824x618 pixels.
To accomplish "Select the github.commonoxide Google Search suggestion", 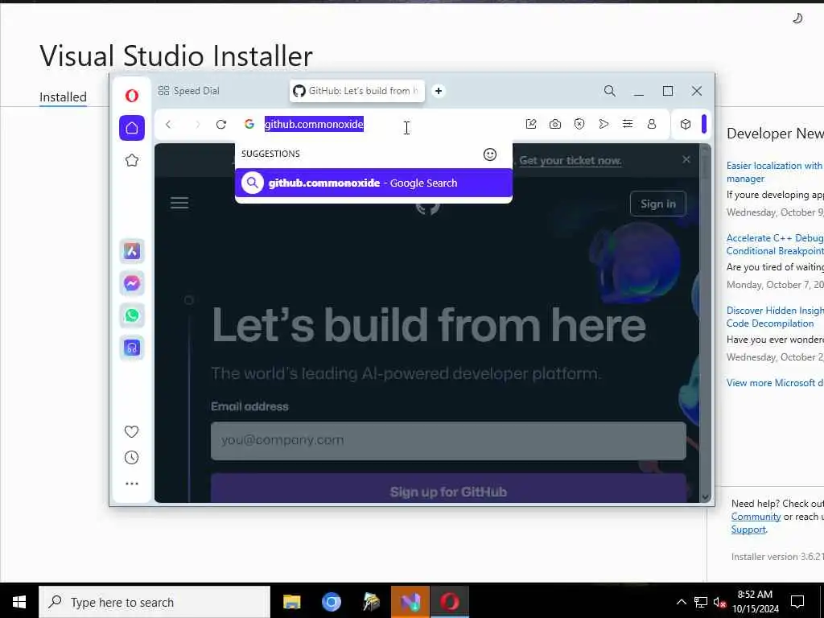I will click(x=373, y=183).
